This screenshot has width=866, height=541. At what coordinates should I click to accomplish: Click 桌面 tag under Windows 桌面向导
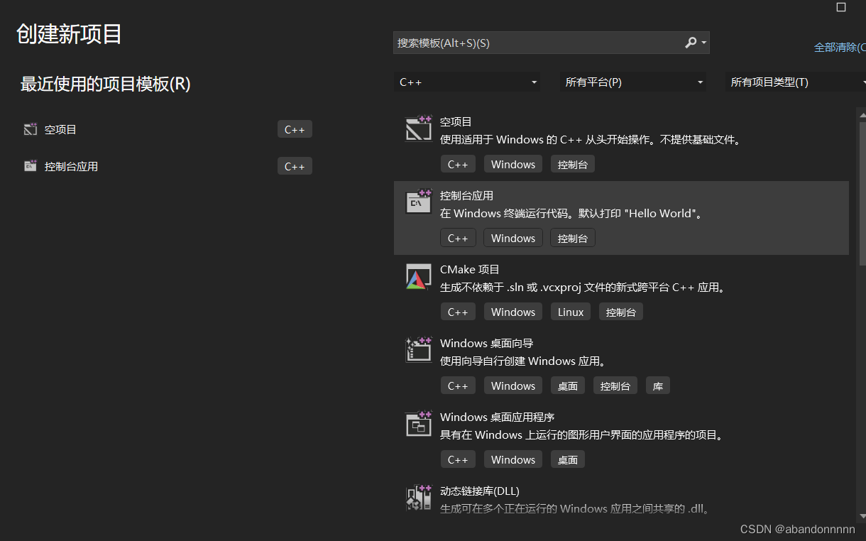[568, 386]
